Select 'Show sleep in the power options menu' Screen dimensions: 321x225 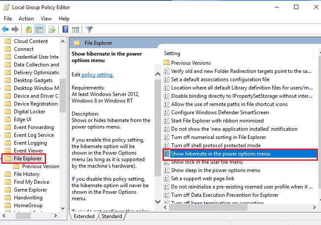pos(215,170)
